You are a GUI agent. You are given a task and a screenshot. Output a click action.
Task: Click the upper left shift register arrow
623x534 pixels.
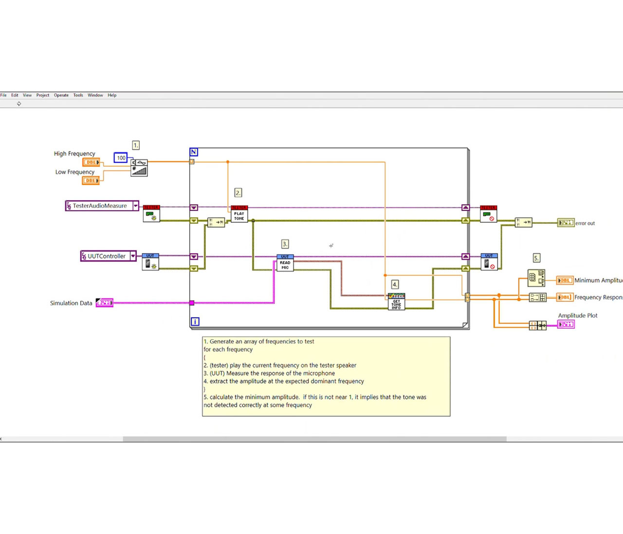click(x=194, y=208)
